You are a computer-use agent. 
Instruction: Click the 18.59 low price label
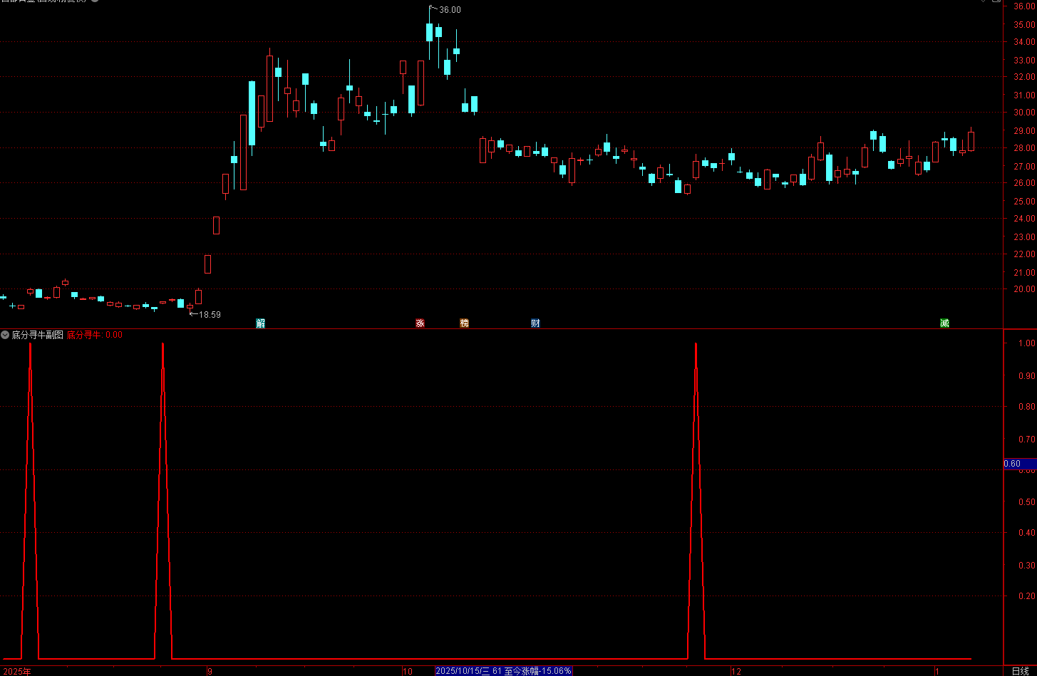click(x=210, y=314)
